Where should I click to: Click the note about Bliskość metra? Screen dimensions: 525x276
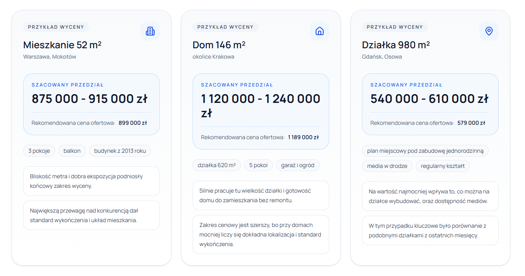(x=91, y=181)
